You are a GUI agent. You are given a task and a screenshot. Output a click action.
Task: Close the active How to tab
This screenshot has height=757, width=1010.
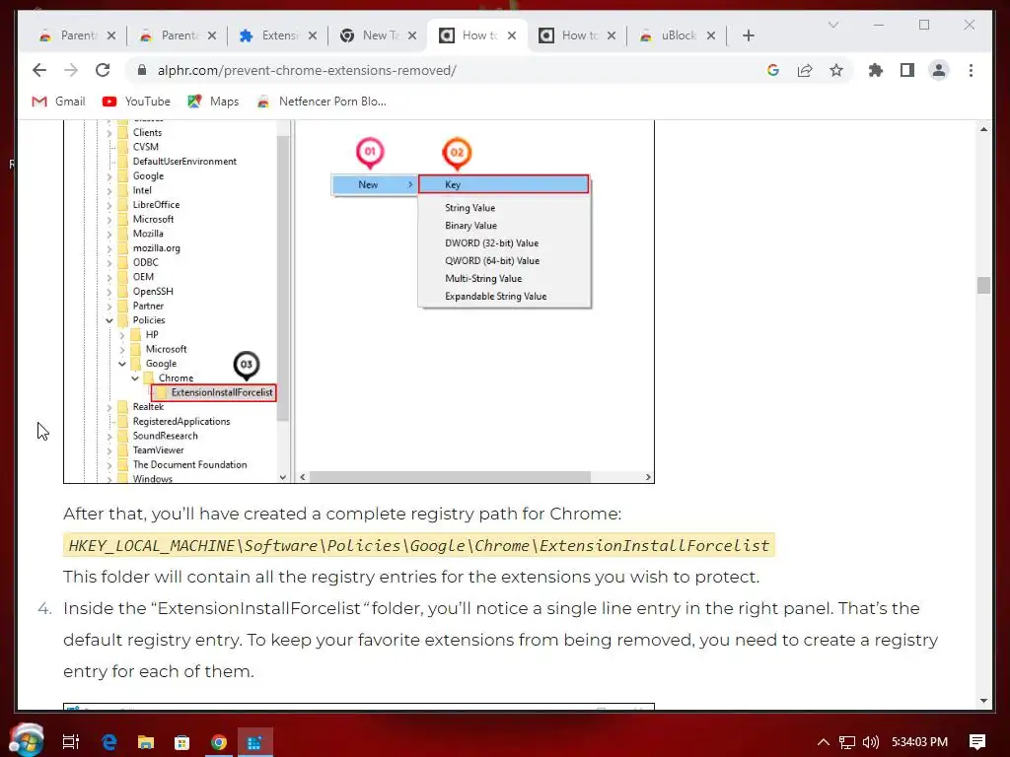[x=512, y=35]
